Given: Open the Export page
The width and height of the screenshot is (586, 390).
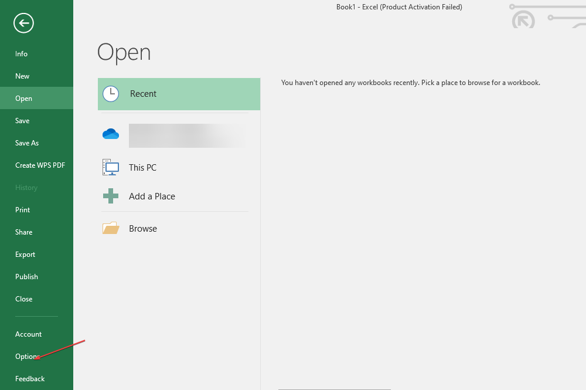Looking at the screenshot, I should pyautogui.click(x=36, y=255).
